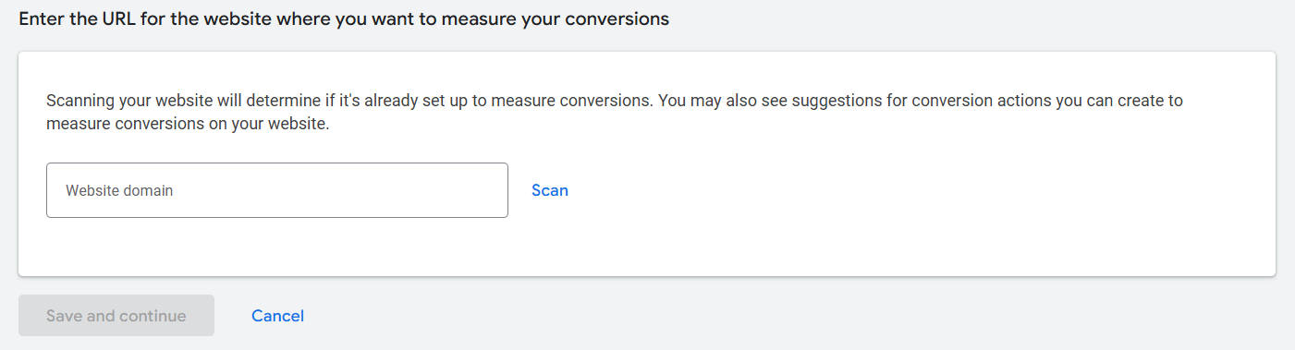Cancel the conversion setup
This screenshot has width=1295, height=350.
[x=277, y=316]
